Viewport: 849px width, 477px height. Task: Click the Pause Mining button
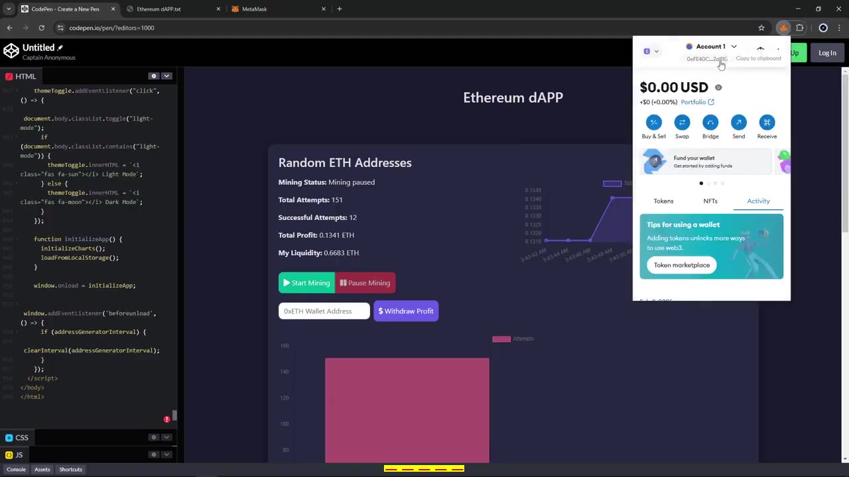coord(365,283)
